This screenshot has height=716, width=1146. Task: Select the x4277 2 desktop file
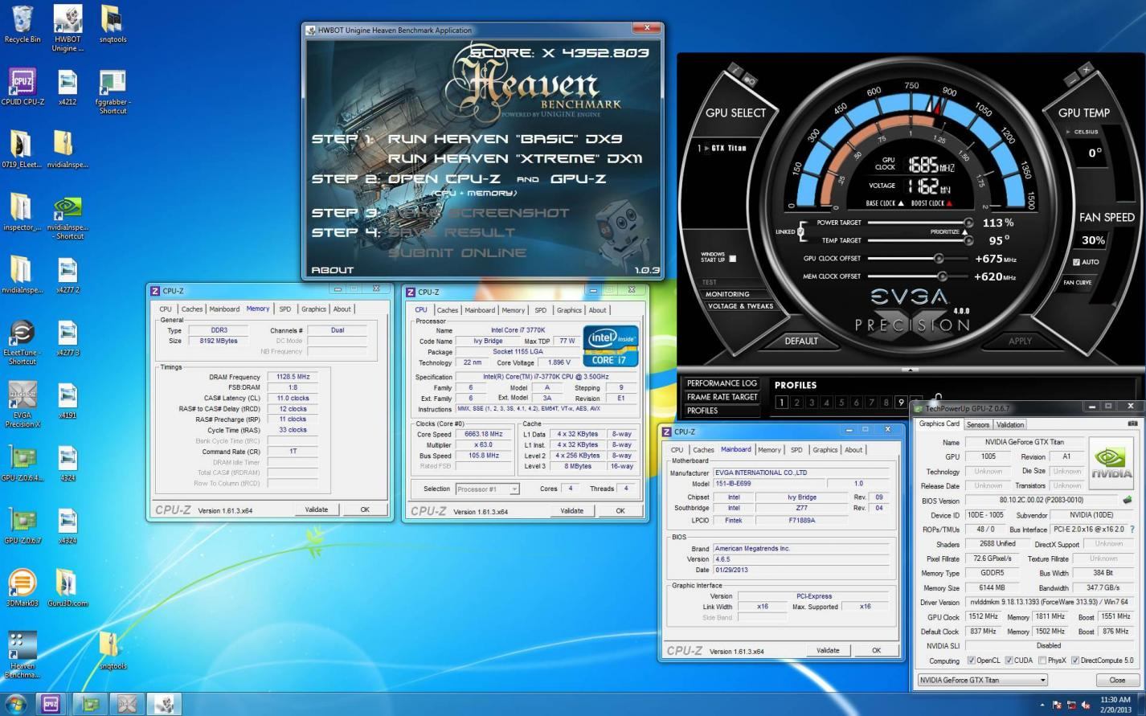point(68,275)
